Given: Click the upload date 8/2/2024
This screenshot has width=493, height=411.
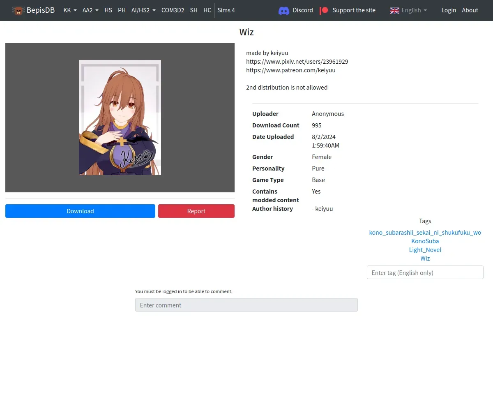Looking at the screenshot, I should pyautogui.click(x=324, y=137).
